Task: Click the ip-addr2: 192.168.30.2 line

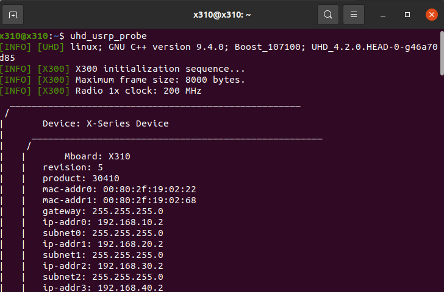Action: (x=103, y=266)
